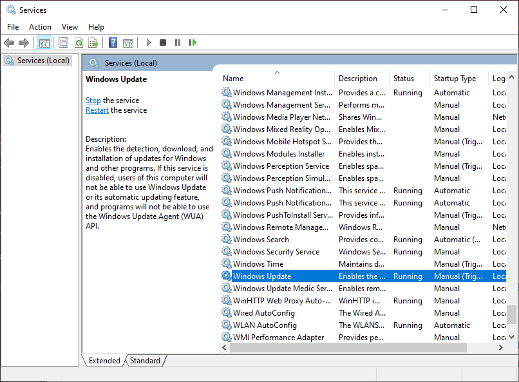Image resolution: width=519 pixels, height=382 pixels.
Task: Select the Windows Perception Simulation row
Action: coord(363,178)
